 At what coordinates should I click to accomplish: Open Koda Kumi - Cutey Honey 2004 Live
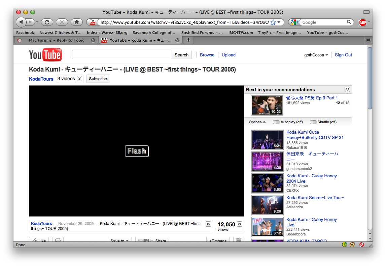(x=311, y=179)
